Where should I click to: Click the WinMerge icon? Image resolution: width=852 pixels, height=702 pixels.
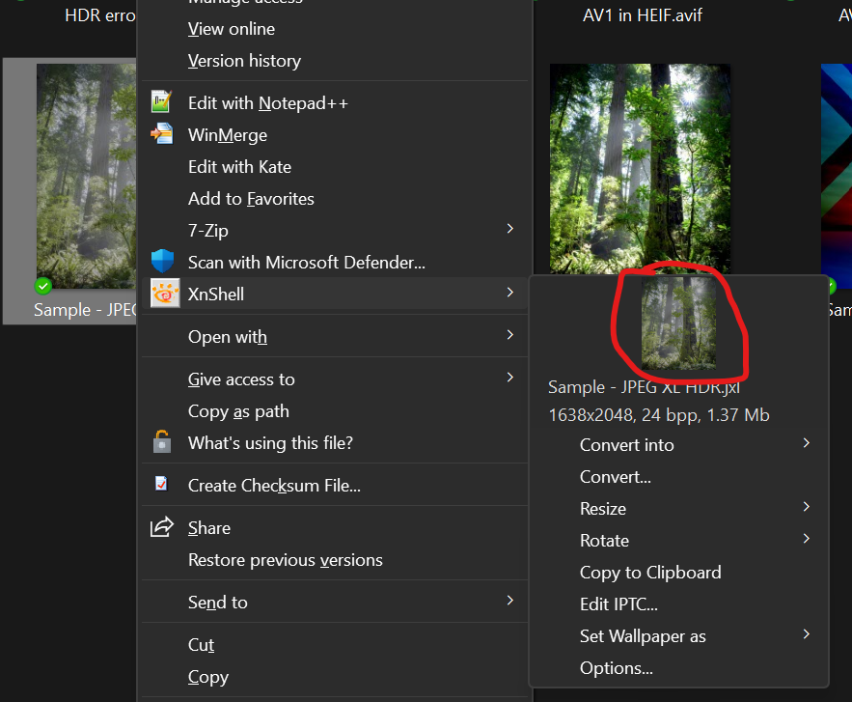pos(161,134)
